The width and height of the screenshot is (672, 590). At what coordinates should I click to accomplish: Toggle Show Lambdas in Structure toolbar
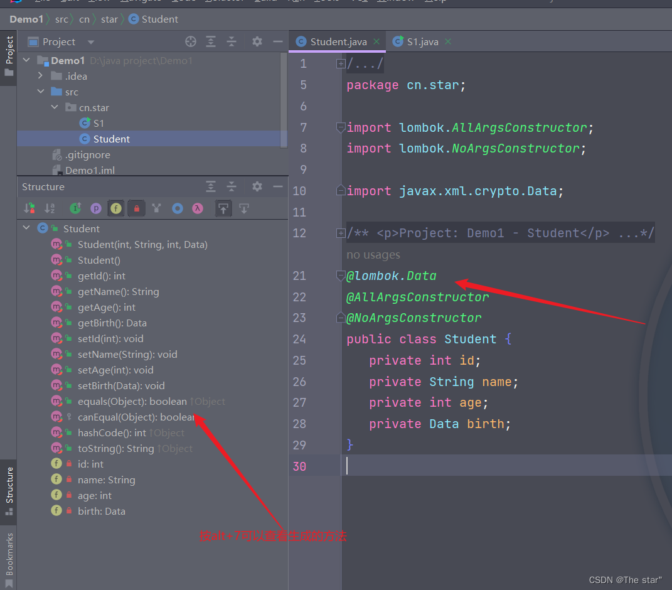[x=196, y=208]
